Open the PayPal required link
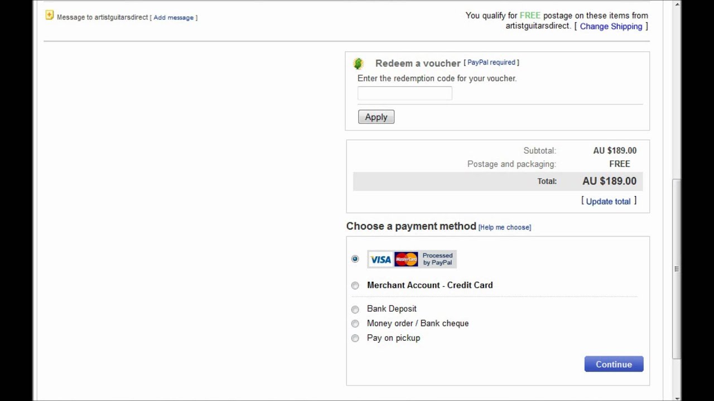The width and height of the screenshot is (714, 401). click(x=491, y=62)
